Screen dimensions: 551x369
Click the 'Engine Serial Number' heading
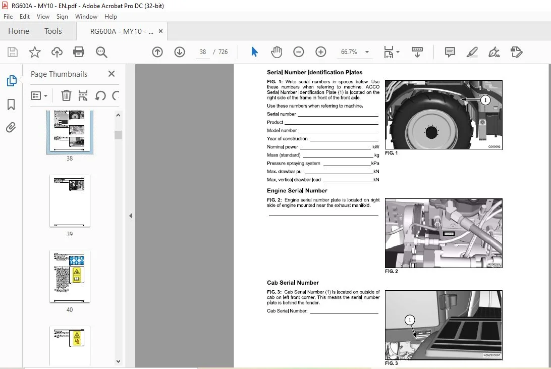pyautogui.click(x=297, y=190)
